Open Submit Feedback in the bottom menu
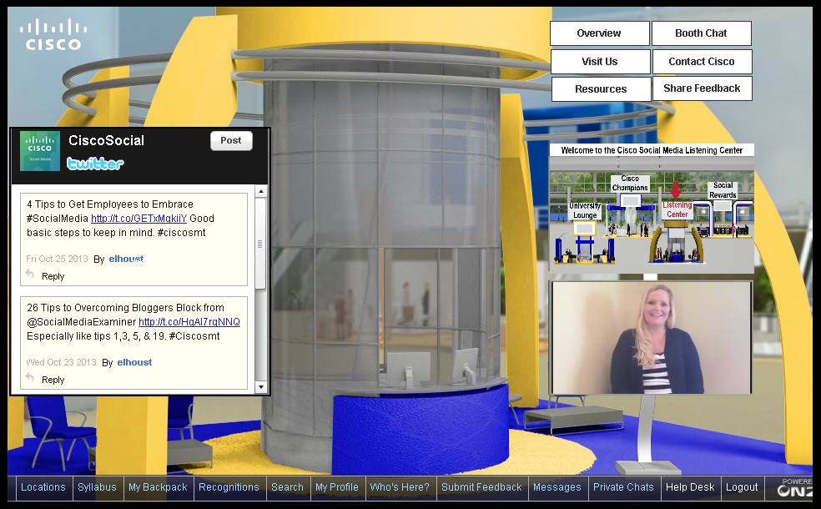This screenshot has height=509, width=821. (481, 487)
